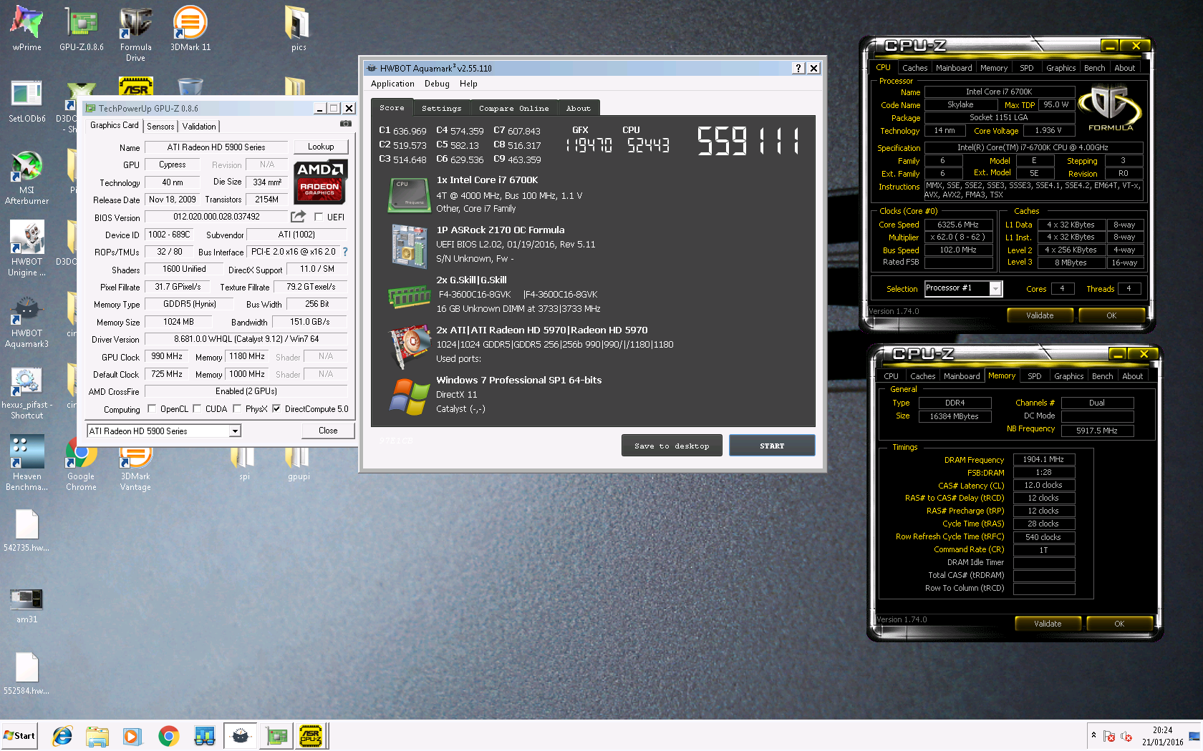Open the 542735.hw file on the desktop
The width and height of the screenshot is (1203, 751).
click(26, 529)
